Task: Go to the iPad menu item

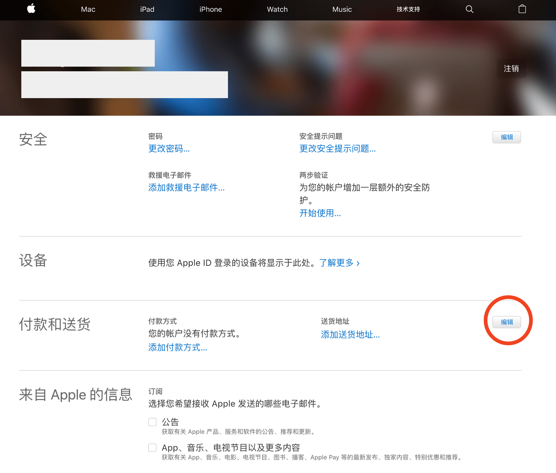Action: [147, 10]
